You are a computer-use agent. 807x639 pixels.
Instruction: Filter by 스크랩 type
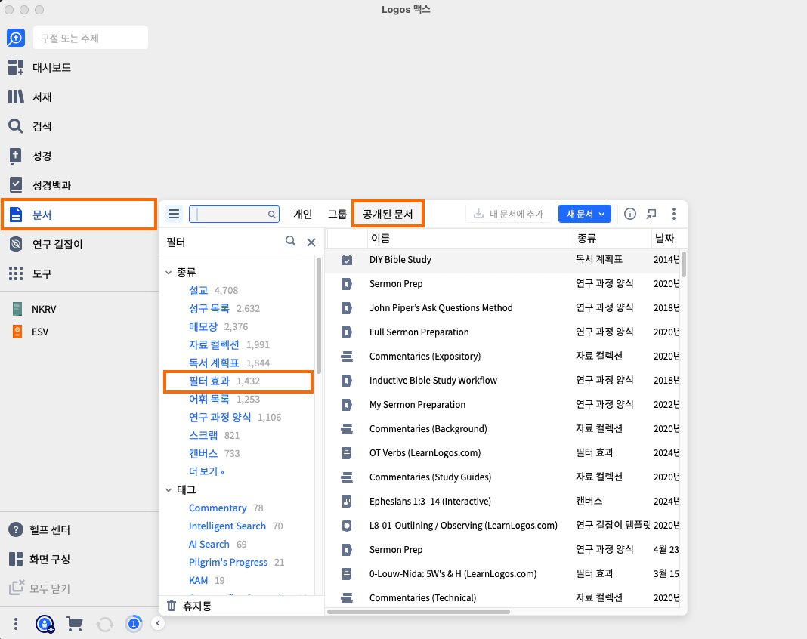click(203, 435)
